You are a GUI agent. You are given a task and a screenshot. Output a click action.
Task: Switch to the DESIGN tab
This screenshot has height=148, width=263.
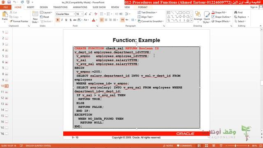(x=44, y=7)
